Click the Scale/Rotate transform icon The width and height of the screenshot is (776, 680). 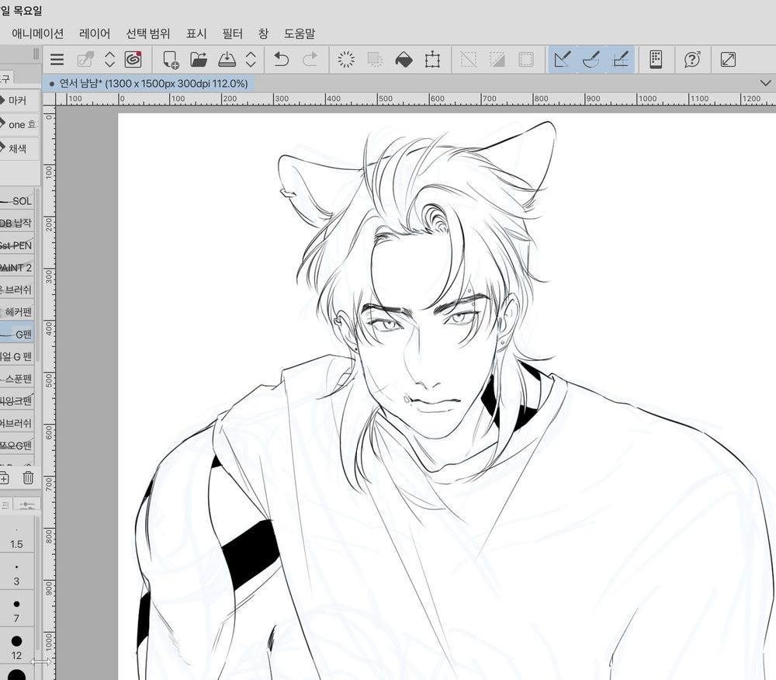tap(432, 60)
